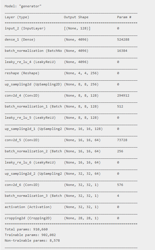Screen dimensions: 155x250
Task: Click the 524288 parameter count
Action: coord(123,39)
